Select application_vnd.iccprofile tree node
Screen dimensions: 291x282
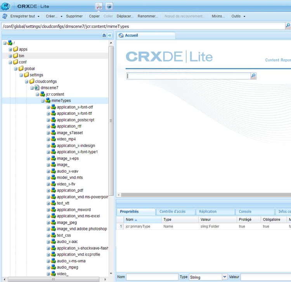[78, 254]
